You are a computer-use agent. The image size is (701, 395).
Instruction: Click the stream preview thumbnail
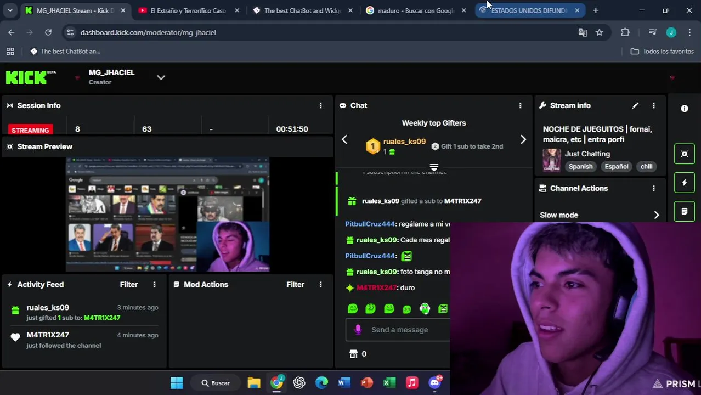167,215
